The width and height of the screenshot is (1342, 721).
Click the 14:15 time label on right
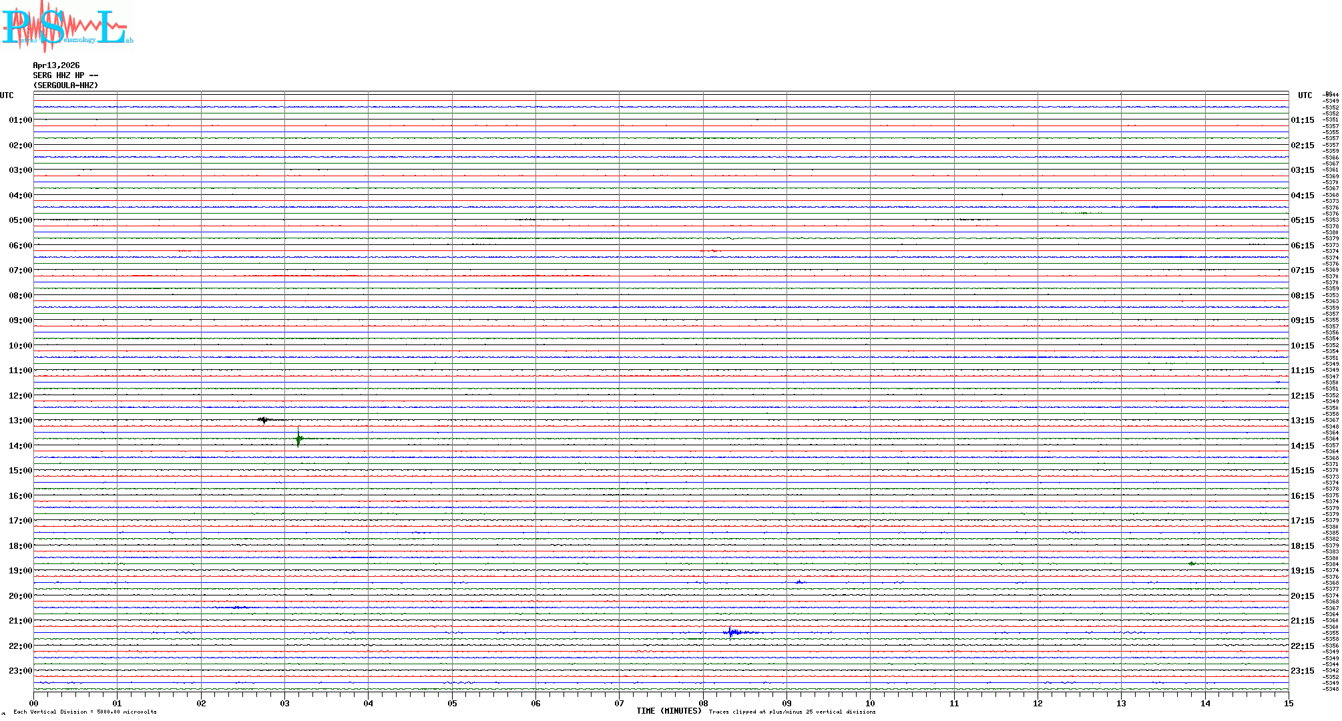1302,446
